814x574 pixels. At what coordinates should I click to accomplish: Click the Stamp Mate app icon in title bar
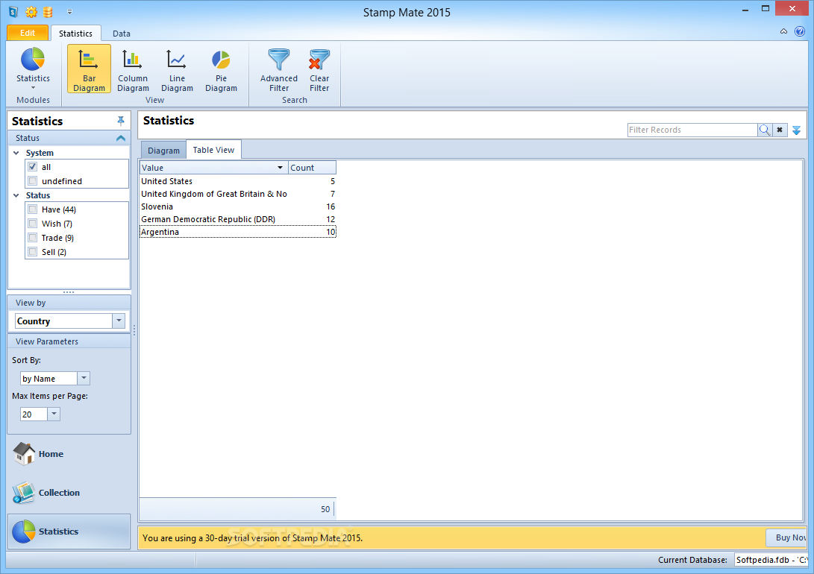(x=13, y=11)
